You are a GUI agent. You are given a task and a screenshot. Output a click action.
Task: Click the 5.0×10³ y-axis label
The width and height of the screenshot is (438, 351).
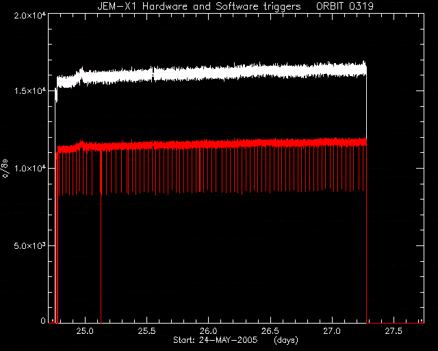29,245
